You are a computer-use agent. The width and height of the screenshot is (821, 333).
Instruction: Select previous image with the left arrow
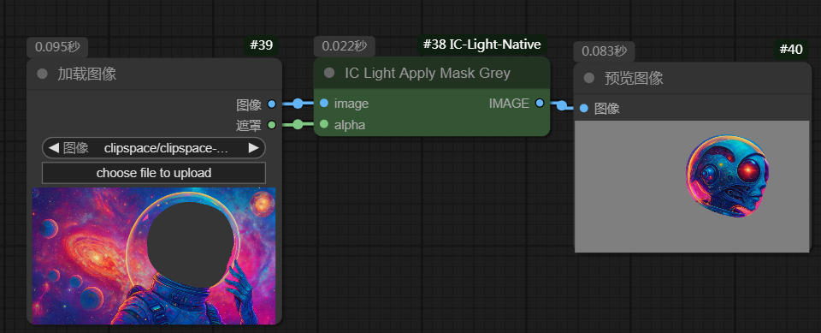[x=53, y=148]
